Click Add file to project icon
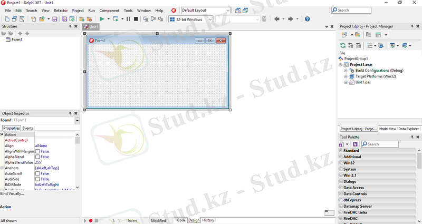The width and height of the screenshot is (422, 224). pyautogui.click(x=82, y=19)
